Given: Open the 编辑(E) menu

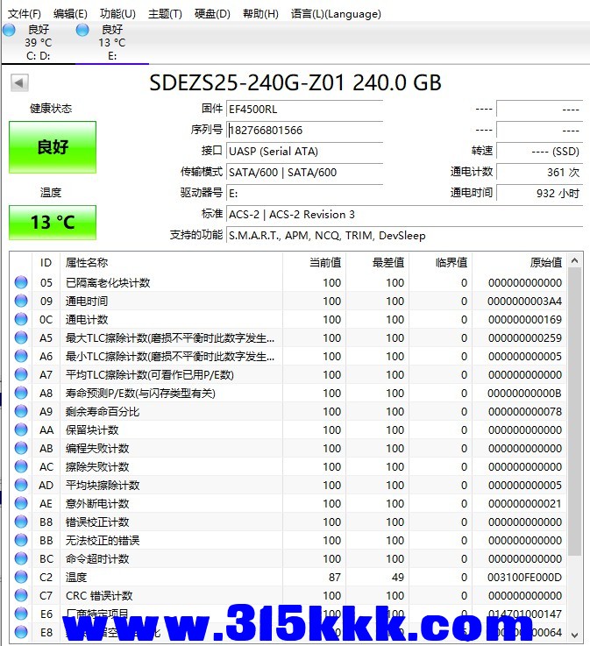Looking at the screenshot, I should click(x=70, y=14).
